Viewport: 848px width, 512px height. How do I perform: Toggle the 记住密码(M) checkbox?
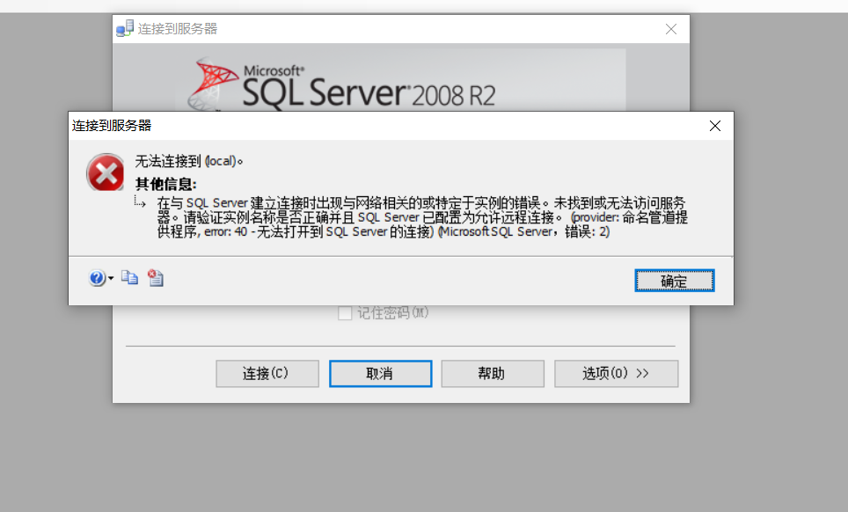coord(345,313)
